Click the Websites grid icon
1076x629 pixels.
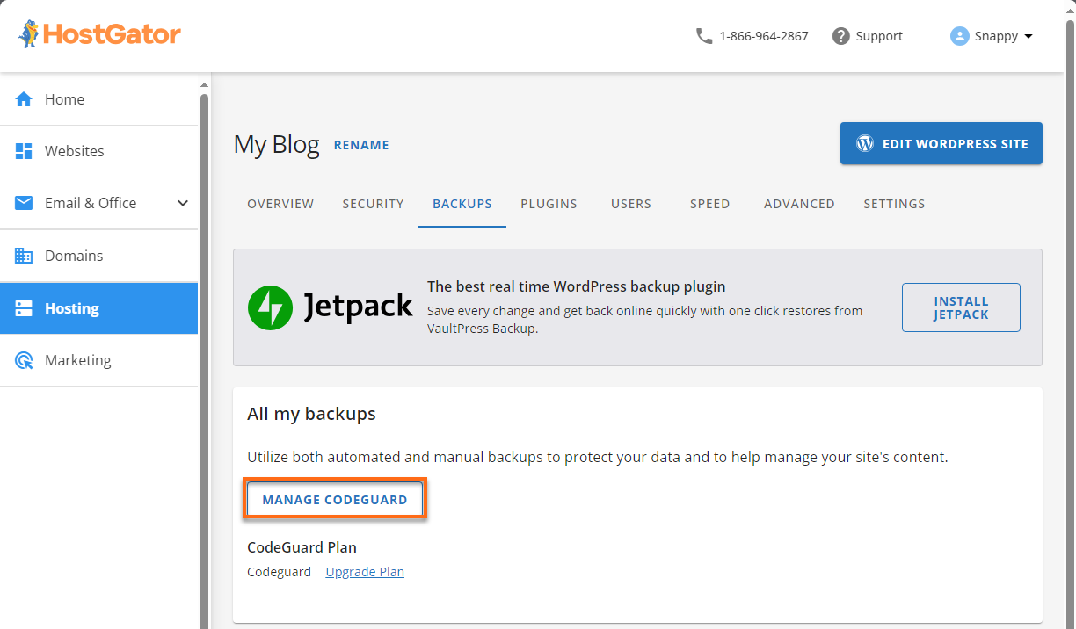24,151
